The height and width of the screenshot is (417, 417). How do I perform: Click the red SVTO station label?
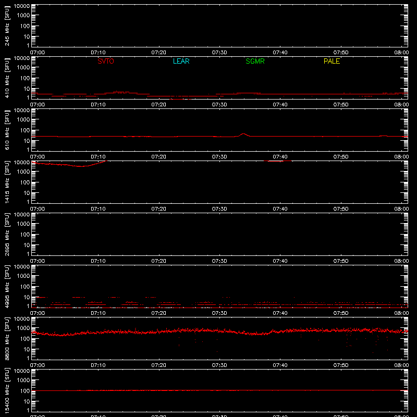pyautogui.click(x=106, y=61)
